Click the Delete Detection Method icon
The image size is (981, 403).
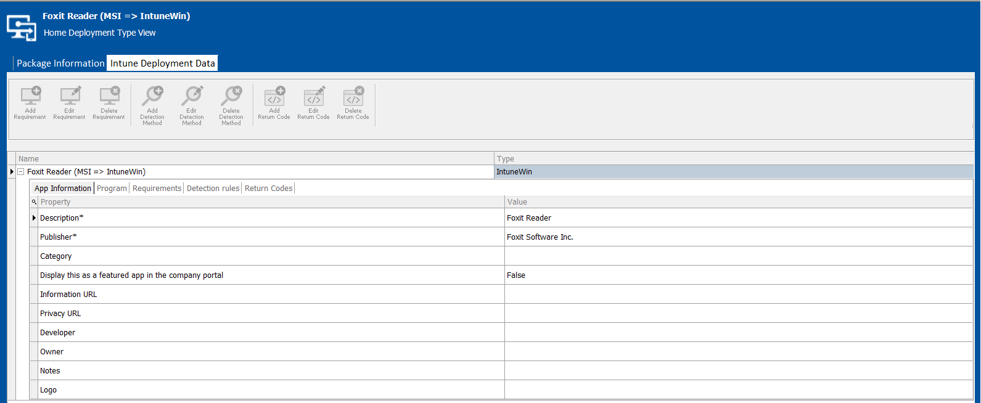pyautogui.click(x=231, y=97)
